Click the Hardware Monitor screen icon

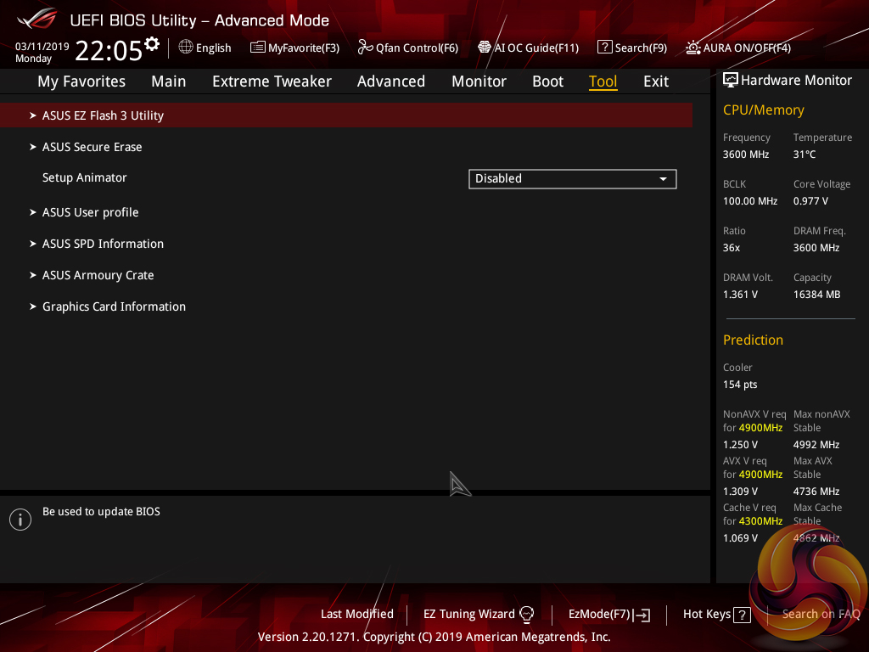[731, 80]
